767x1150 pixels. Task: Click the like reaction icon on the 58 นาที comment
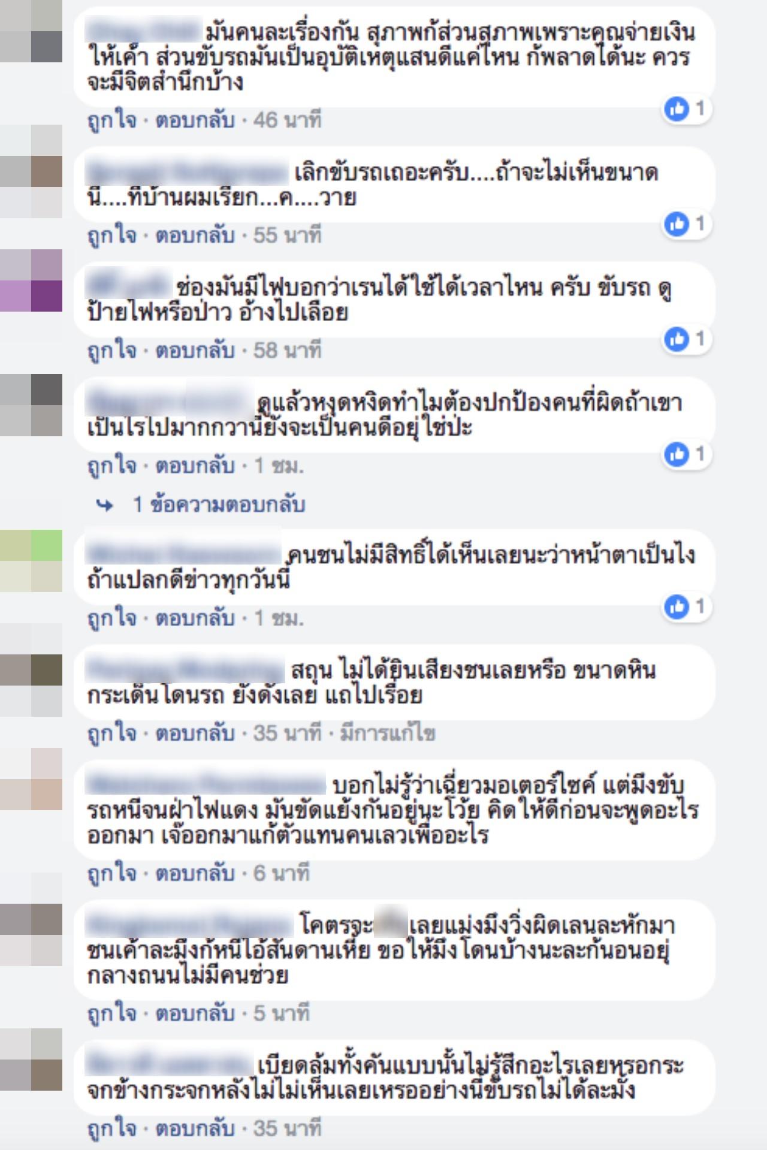click(677, 339)
